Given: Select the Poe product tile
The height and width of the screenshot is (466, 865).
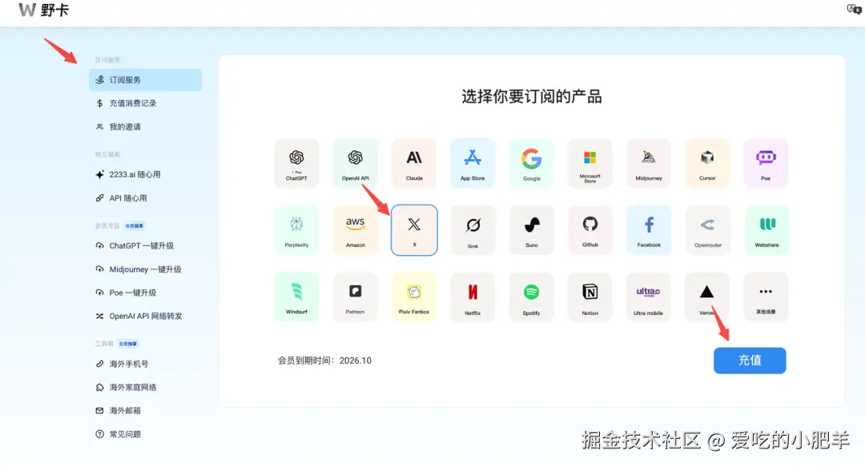Looking at the screenshot, I should [766, 164].
